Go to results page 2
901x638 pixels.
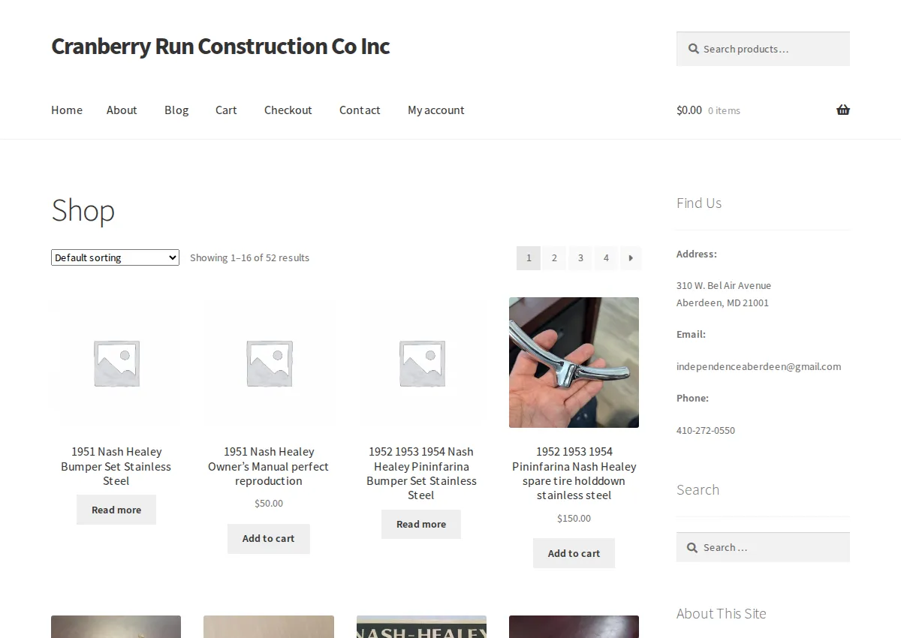(554, 257)
